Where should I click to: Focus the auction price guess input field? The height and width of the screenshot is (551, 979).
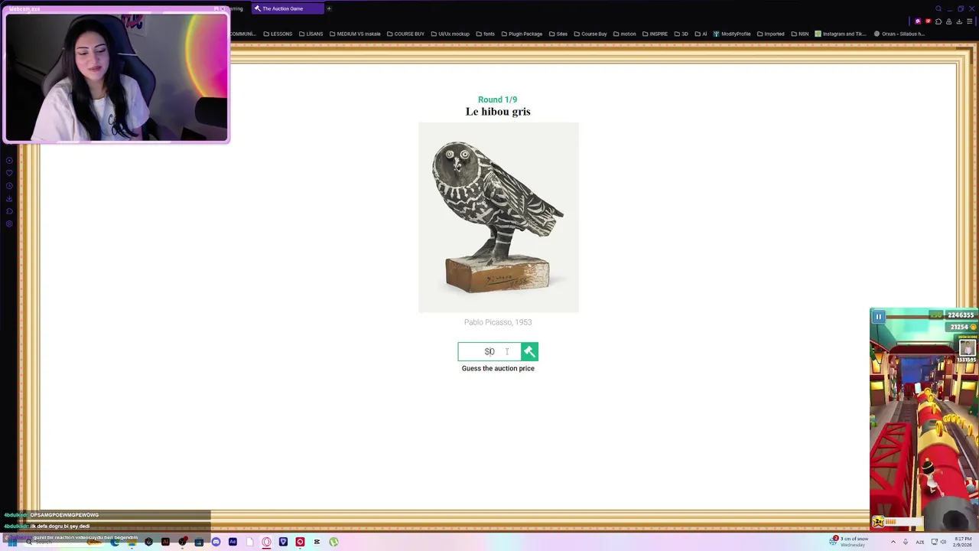pyautogui.click(x=489, y=351)
